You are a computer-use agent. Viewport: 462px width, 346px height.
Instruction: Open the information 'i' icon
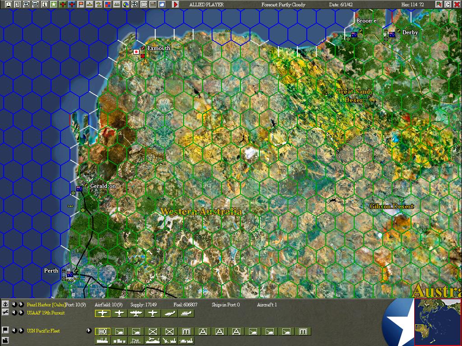45,4
